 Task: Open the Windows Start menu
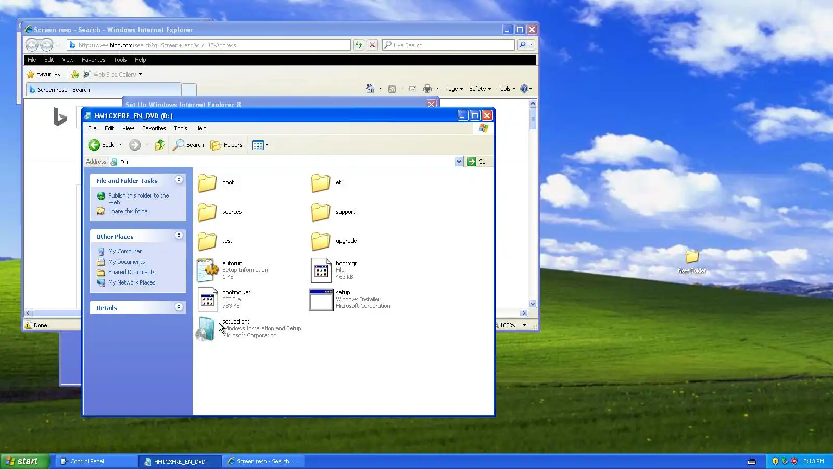point(24,461)
